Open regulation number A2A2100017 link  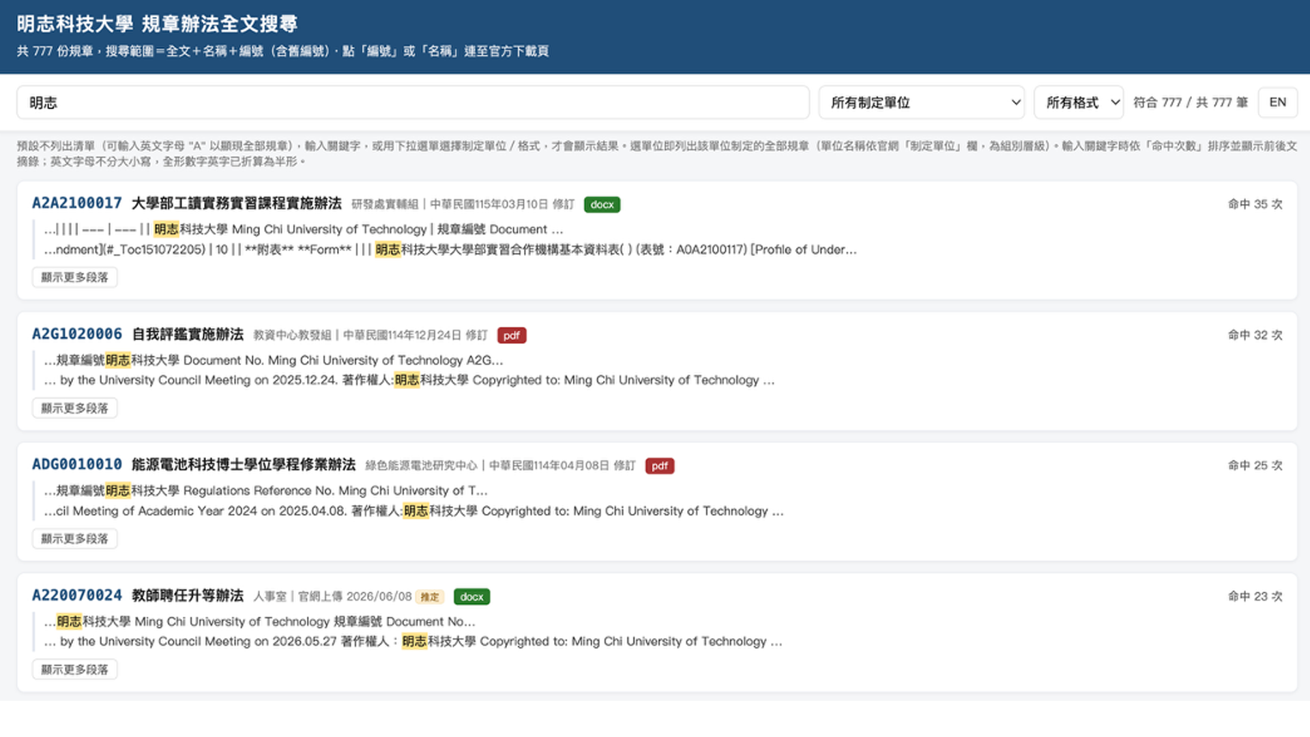77,203
